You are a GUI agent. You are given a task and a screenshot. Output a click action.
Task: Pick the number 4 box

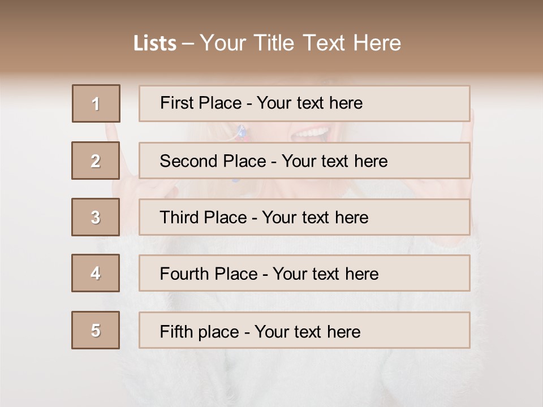[x=96, y=273]
